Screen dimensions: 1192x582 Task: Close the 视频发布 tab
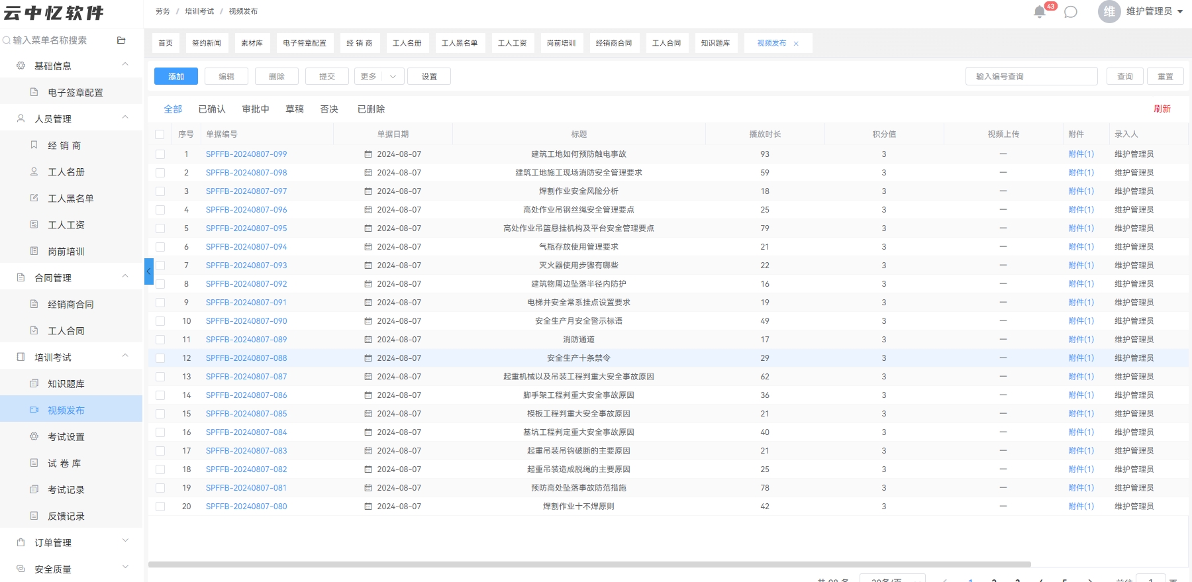pyautogui.click(x=796, y=44)
